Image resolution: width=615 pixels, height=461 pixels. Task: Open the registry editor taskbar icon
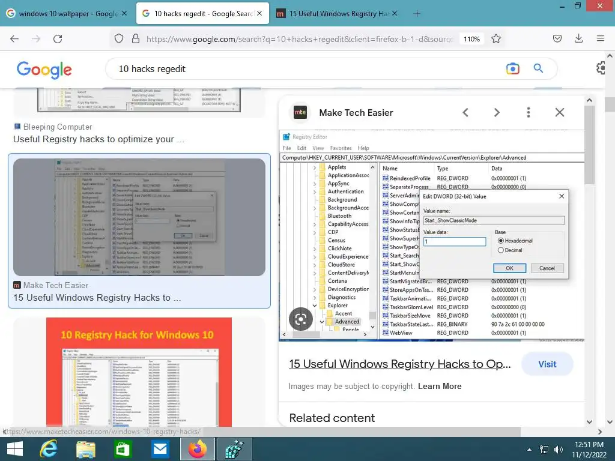pyautogui.click(x=235, y=449)
